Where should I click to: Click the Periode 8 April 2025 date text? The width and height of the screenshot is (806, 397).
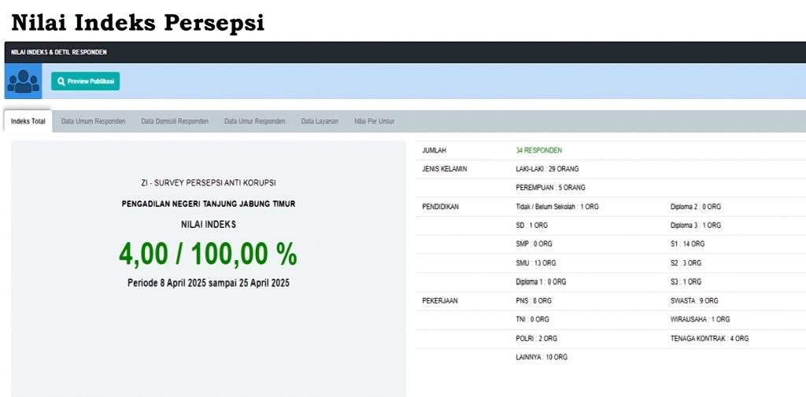tap(208, 283)
